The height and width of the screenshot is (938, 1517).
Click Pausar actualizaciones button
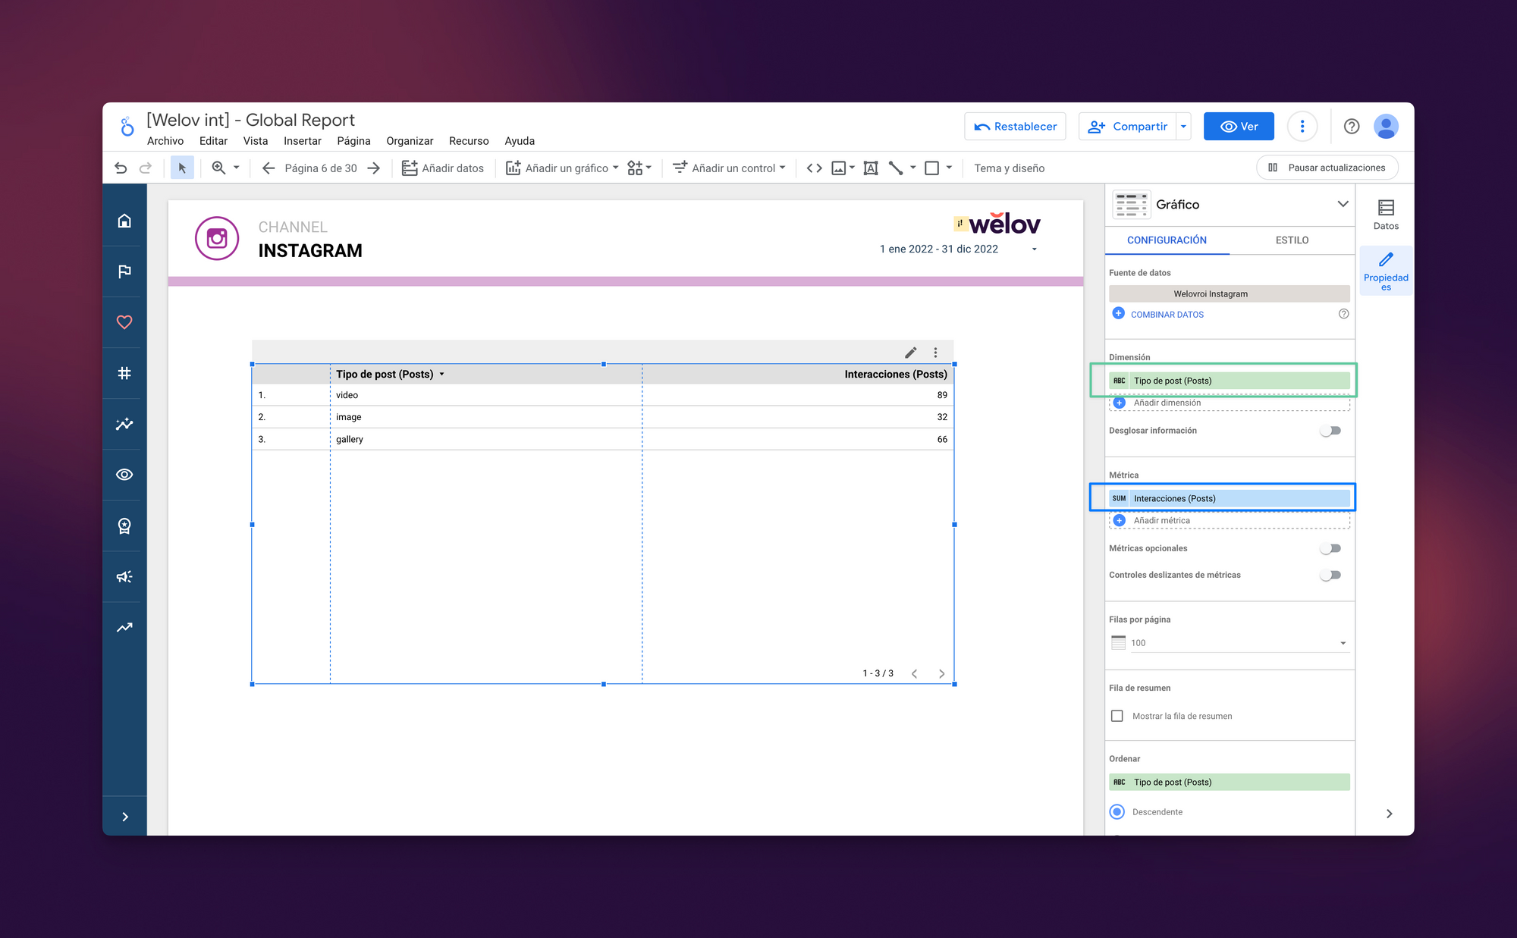coord(1327,168)
